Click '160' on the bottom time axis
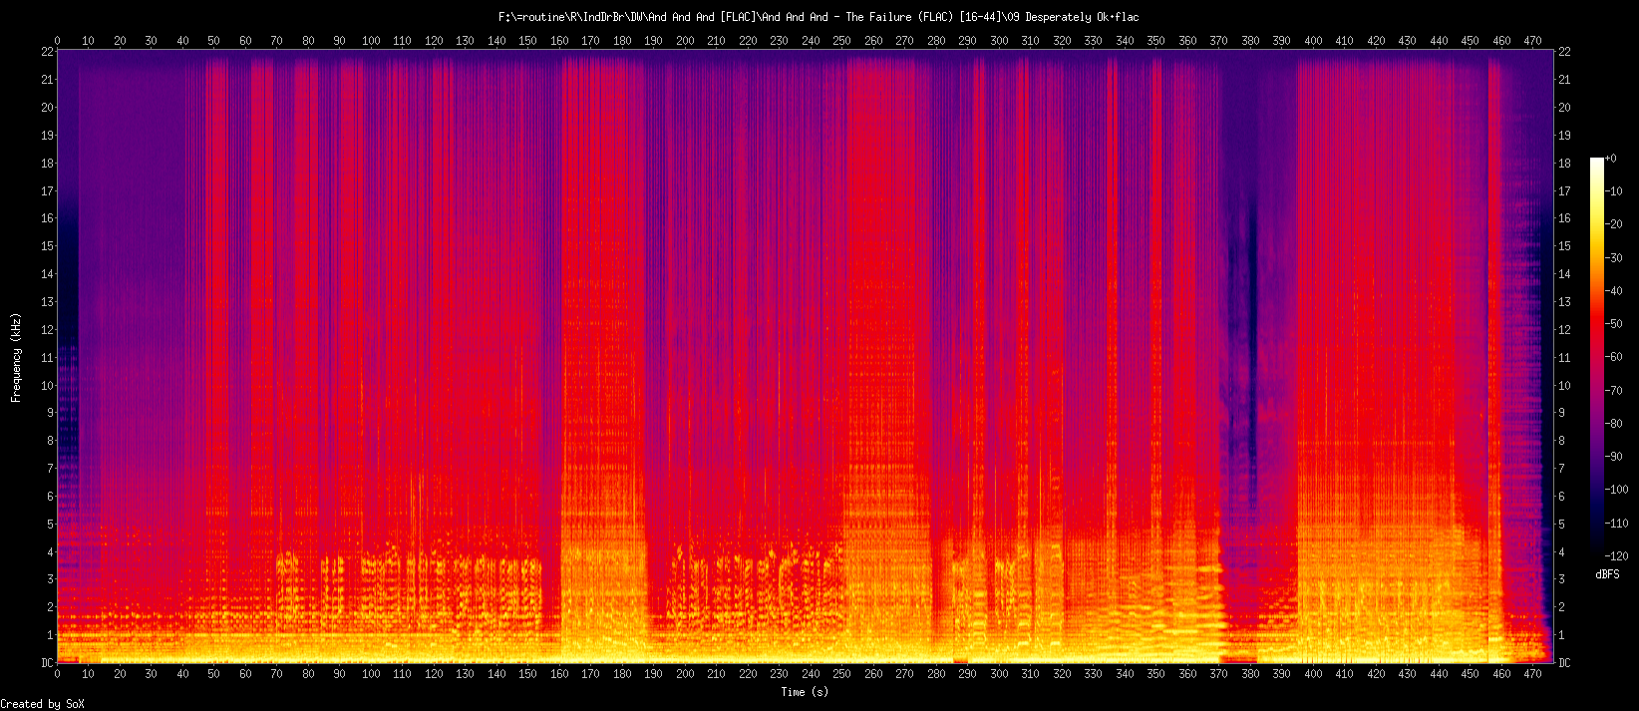This screenshot has width=1639, height=711. click(x=559, y=674)
